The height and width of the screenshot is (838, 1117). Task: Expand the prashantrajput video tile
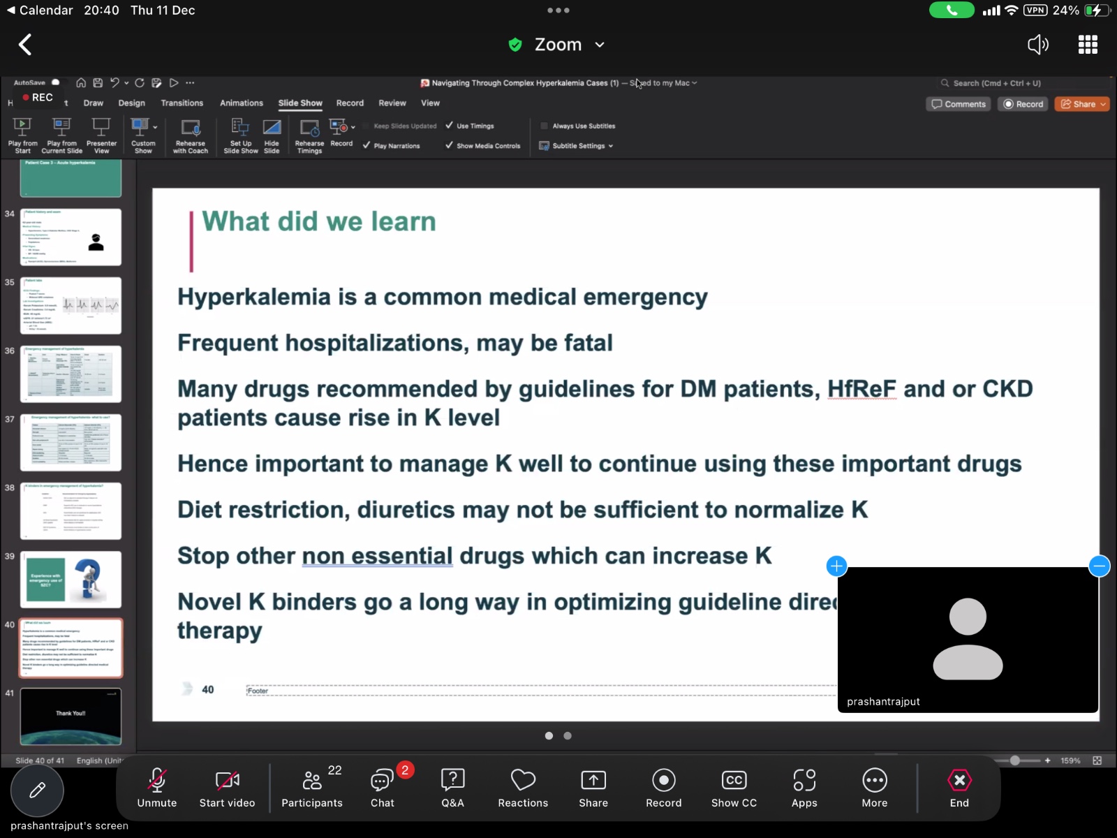[x=836, y=566]
